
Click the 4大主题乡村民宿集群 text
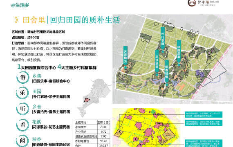77,67
